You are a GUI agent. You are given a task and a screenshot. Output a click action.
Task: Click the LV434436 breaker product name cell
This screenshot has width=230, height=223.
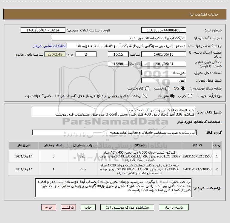140,169
